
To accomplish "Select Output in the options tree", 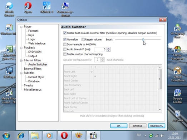I will tap(33, 56).
